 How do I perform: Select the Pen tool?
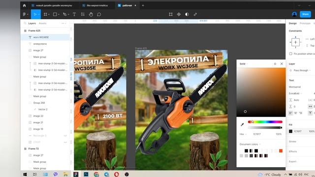(x=64, y=14)
